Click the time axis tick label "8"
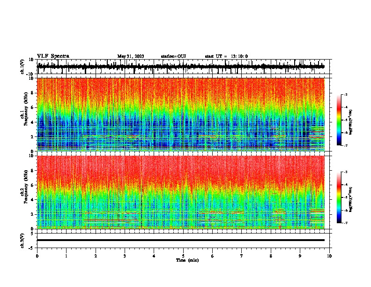This screenshot has height=287, width=371. (271, 256)
